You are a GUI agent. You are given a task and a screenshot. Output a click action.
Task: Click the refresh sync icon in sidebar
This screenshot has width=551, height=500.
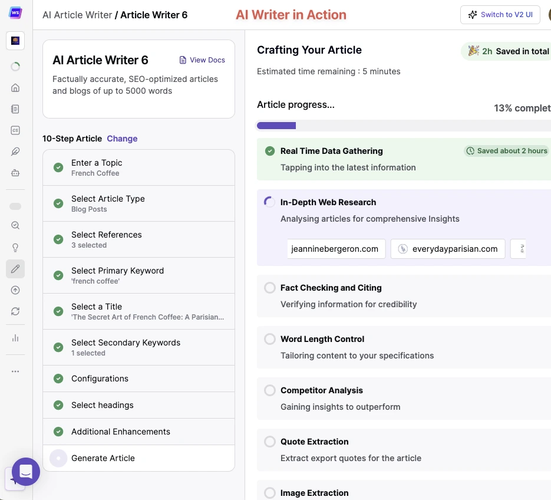click(x=15, y=311)
